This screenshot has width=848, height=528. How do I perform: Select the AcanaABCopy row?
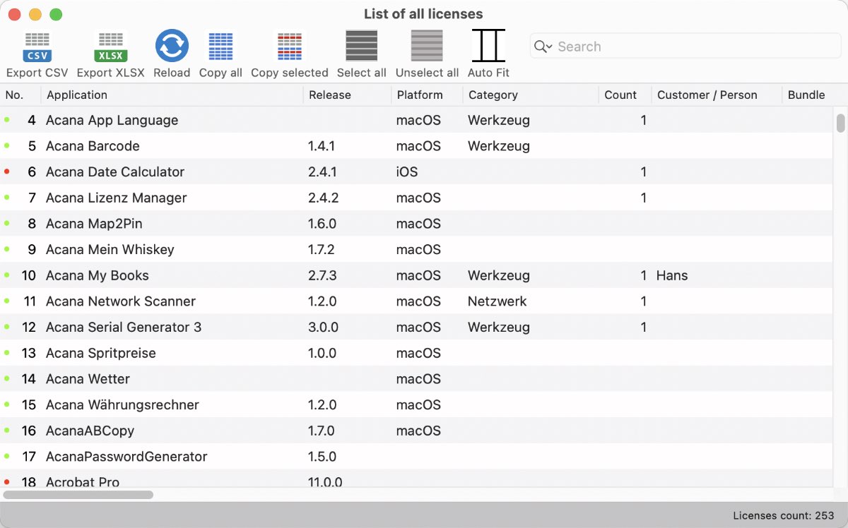pos(417,431)
